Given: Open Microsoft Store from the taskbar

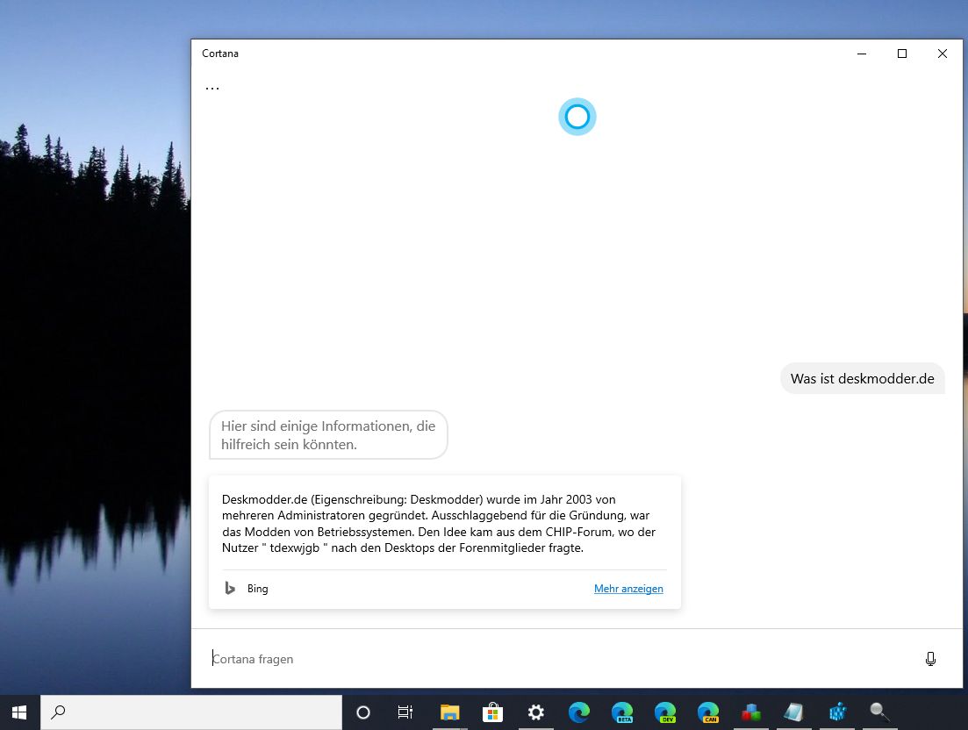Looking at the screenshot, I should (x=492, y=712).
